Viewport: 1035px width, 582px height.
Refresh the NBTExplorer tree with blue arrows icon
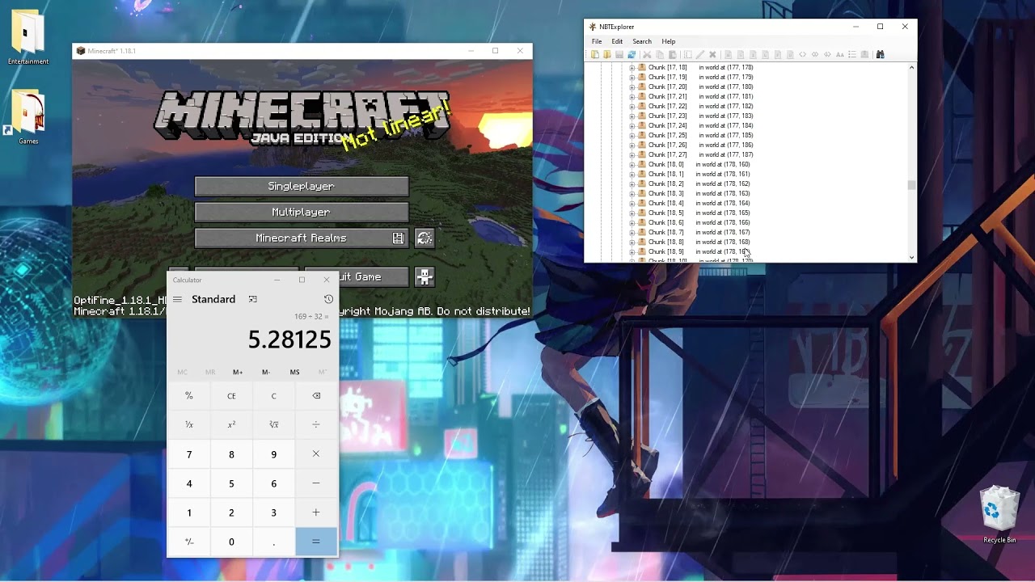[632, 54]
